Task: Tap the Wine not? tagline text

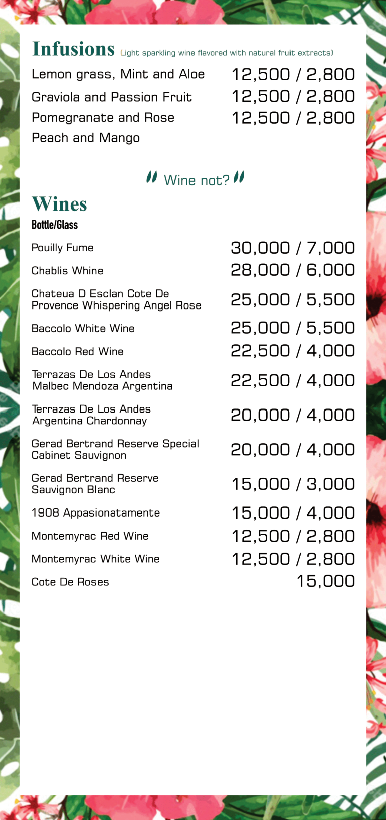Action: [197, 180]
